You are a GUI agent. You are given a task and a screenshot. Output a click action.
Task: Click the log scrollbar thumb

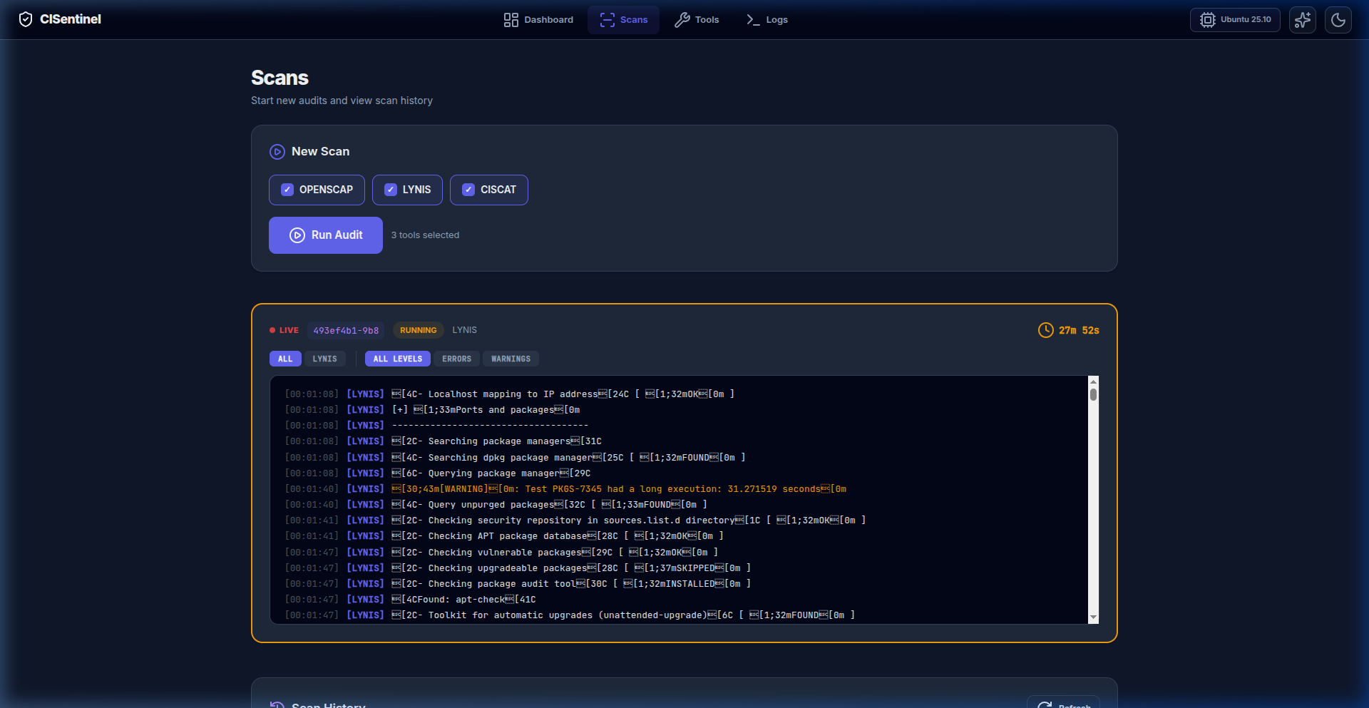[1093, 394]
